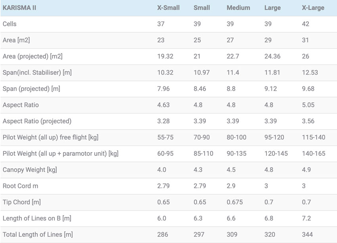
Task: Click the KARISMA II table header
Action: pyautogui.click(x=19, y=8)
